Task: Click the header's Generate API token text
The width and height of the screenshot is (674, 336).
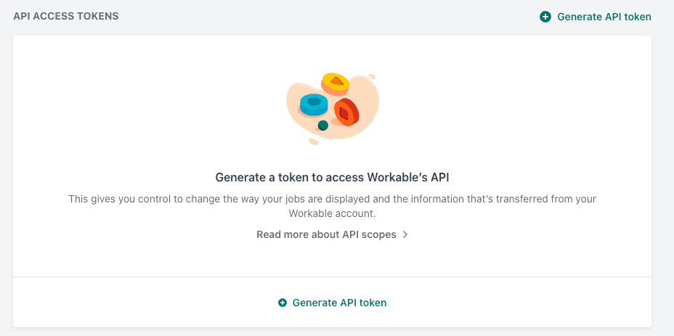Action: click(x=604, y=17)
